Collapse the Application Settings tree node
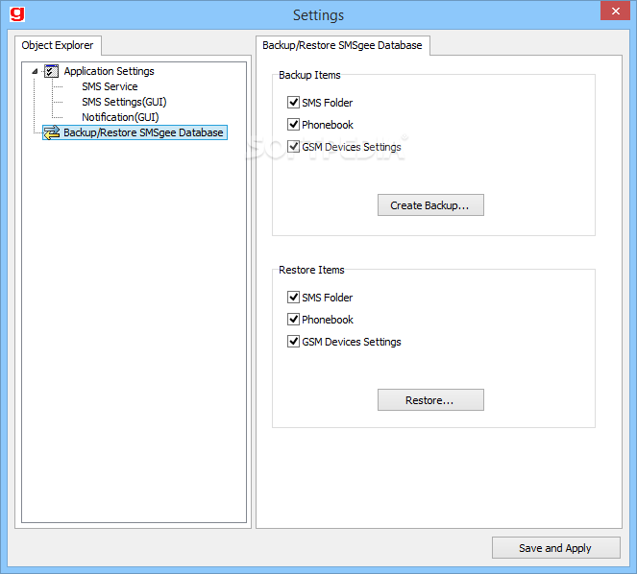 (35, 71)
